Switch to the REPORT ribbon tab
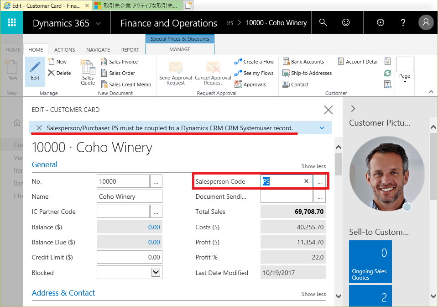This screenshot has width=438, height=307. click(x=130, y=50)
